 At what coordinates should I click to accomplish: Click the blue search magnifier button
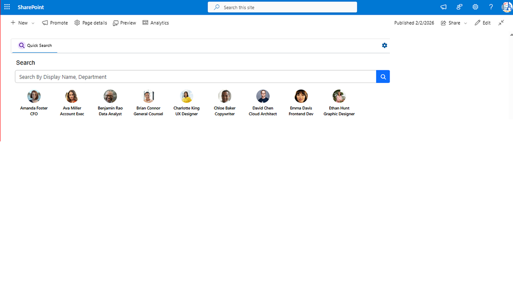click(383, 76)
